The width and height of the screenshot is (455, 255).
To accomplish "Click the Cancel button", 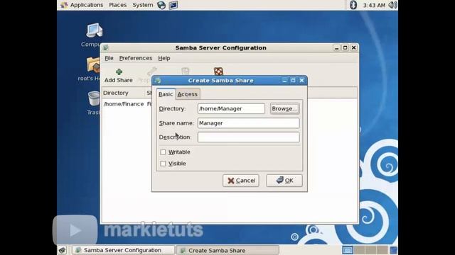I will [241, 181].
